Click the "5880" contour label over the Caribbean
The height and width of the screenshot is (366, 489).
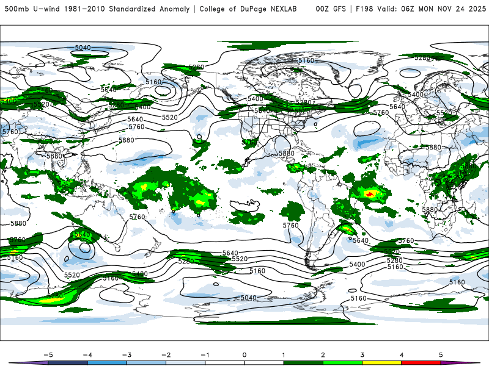click(286, 153)
